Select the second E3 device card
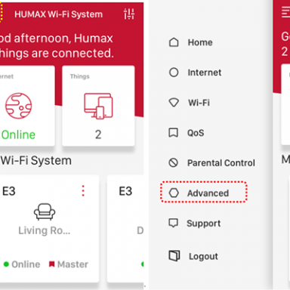 pyautogui.click(x=125, y=229)
